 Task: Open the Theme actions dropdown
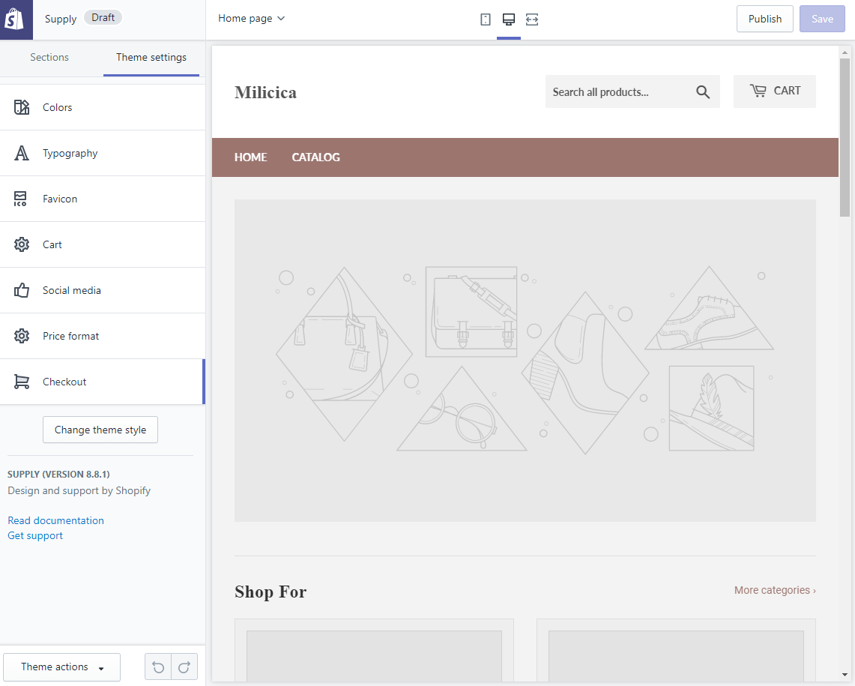(61, 667)
